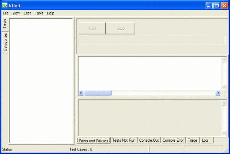Viewport: 230px width, 154px height.
Task: Switch to the Log tab
Action: (x=207, y=140)
